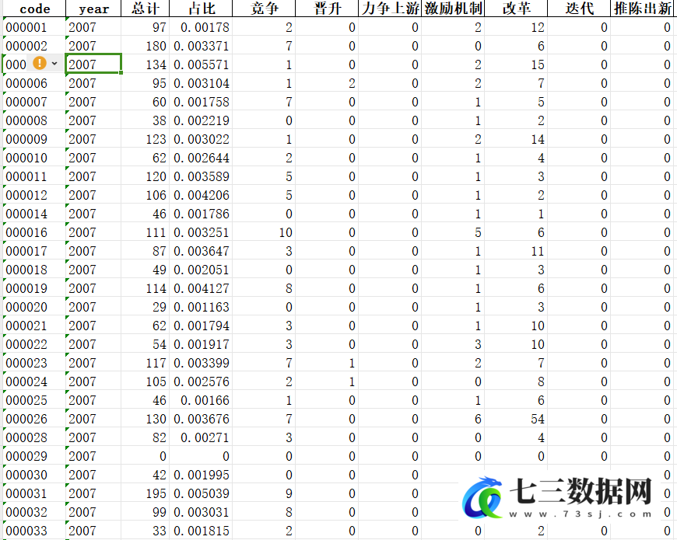Click 竞争 value 10 in row 000016
This screenshot has height=540, width=677.
pos(264,232)
